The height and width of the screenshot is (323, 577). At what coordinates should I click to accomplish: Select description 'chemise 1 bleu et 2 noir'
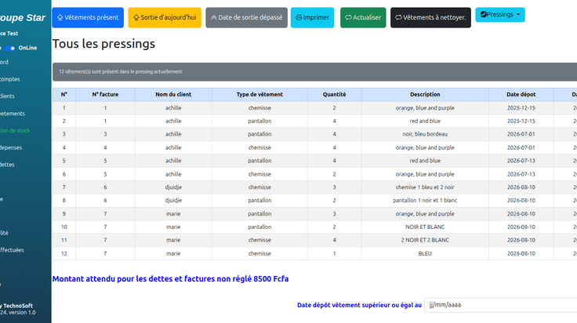[x=425, y=187]
